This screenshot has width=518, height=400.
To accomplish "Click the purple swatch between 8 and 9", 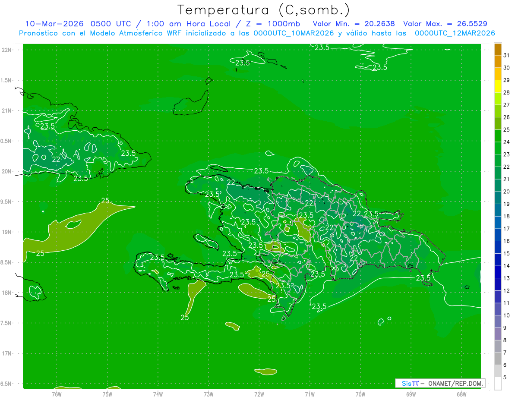I will pos(498,334).
